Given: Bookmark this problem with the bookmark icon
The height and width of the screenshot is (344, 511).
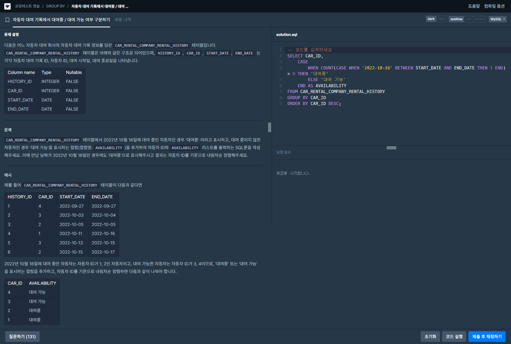Looking at the screenshot, I should [x=7, y=20].
